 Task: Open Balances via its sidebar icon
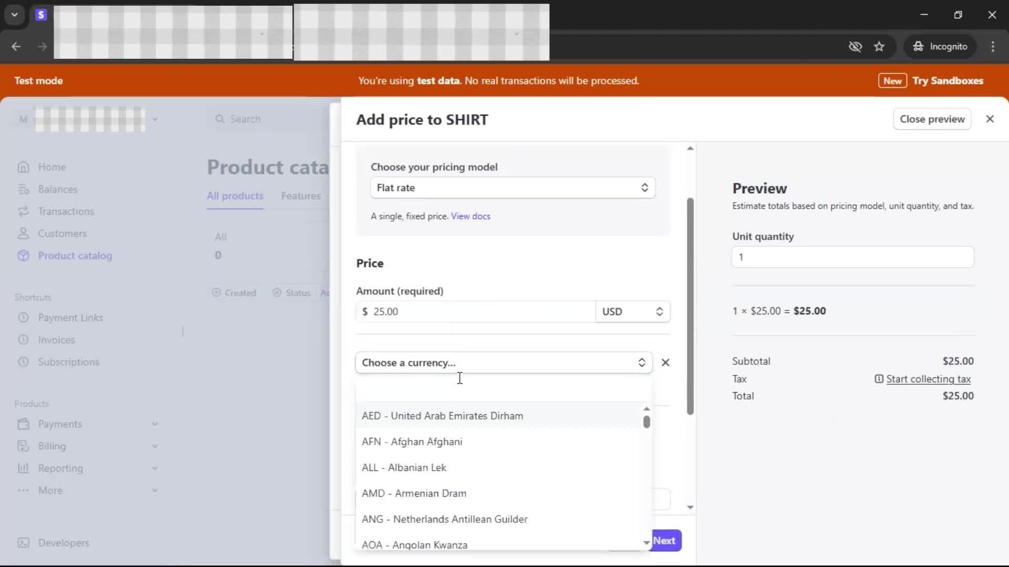(x=23, y=189)
